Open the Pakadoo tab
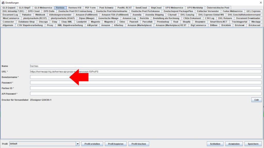264x148 pixels. coord(27,15)
